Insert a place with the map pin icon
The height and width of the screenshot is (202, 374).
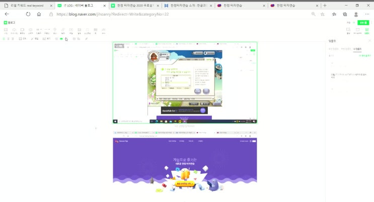tap(55, 31)
